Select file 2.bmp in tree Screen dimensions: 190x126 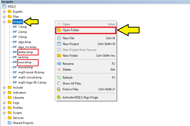pyautogui.click(x=23, y=32)
